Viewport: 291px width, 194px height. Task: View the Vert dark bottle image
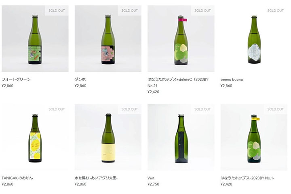[x=181, y=137]
